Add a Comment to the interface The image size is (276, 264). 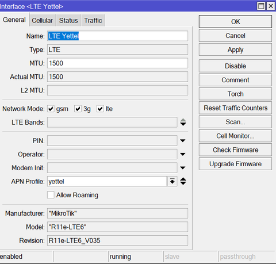click(235, 80)
